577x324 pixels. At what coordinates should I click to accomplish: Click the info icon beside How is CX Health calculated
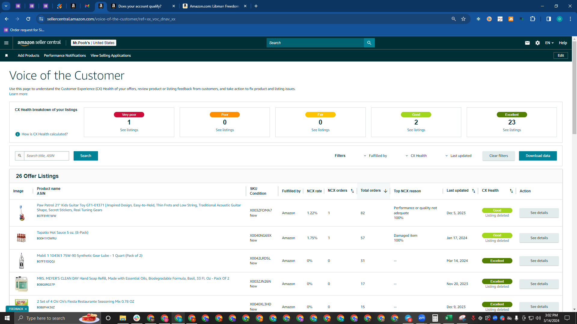17,134
